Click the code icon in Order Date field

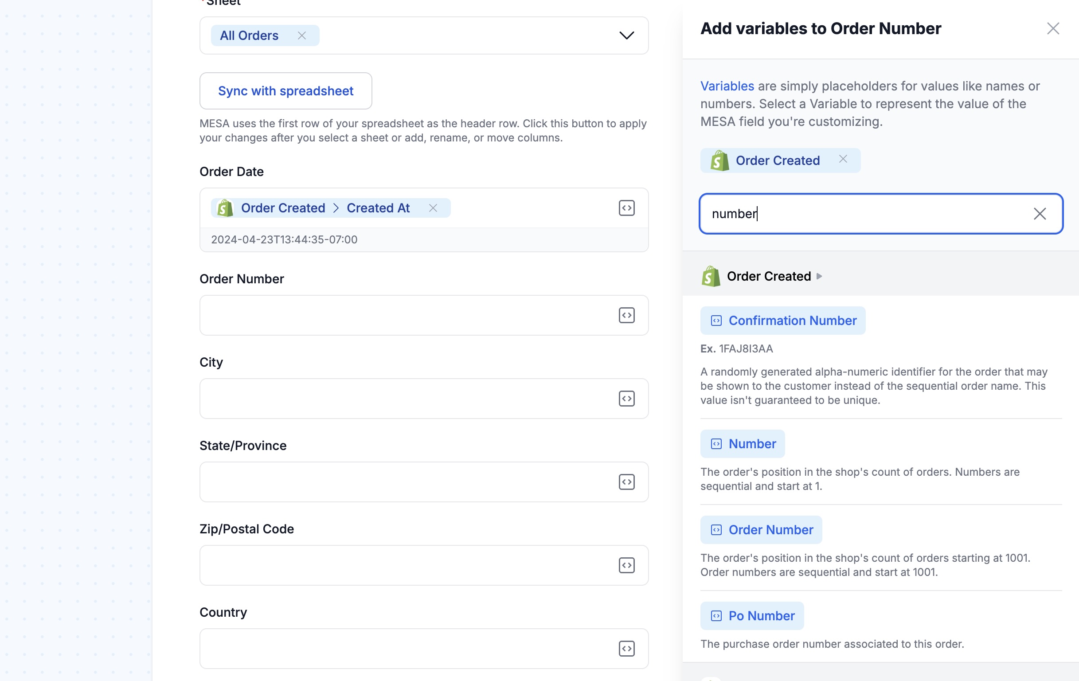[626, 208]
